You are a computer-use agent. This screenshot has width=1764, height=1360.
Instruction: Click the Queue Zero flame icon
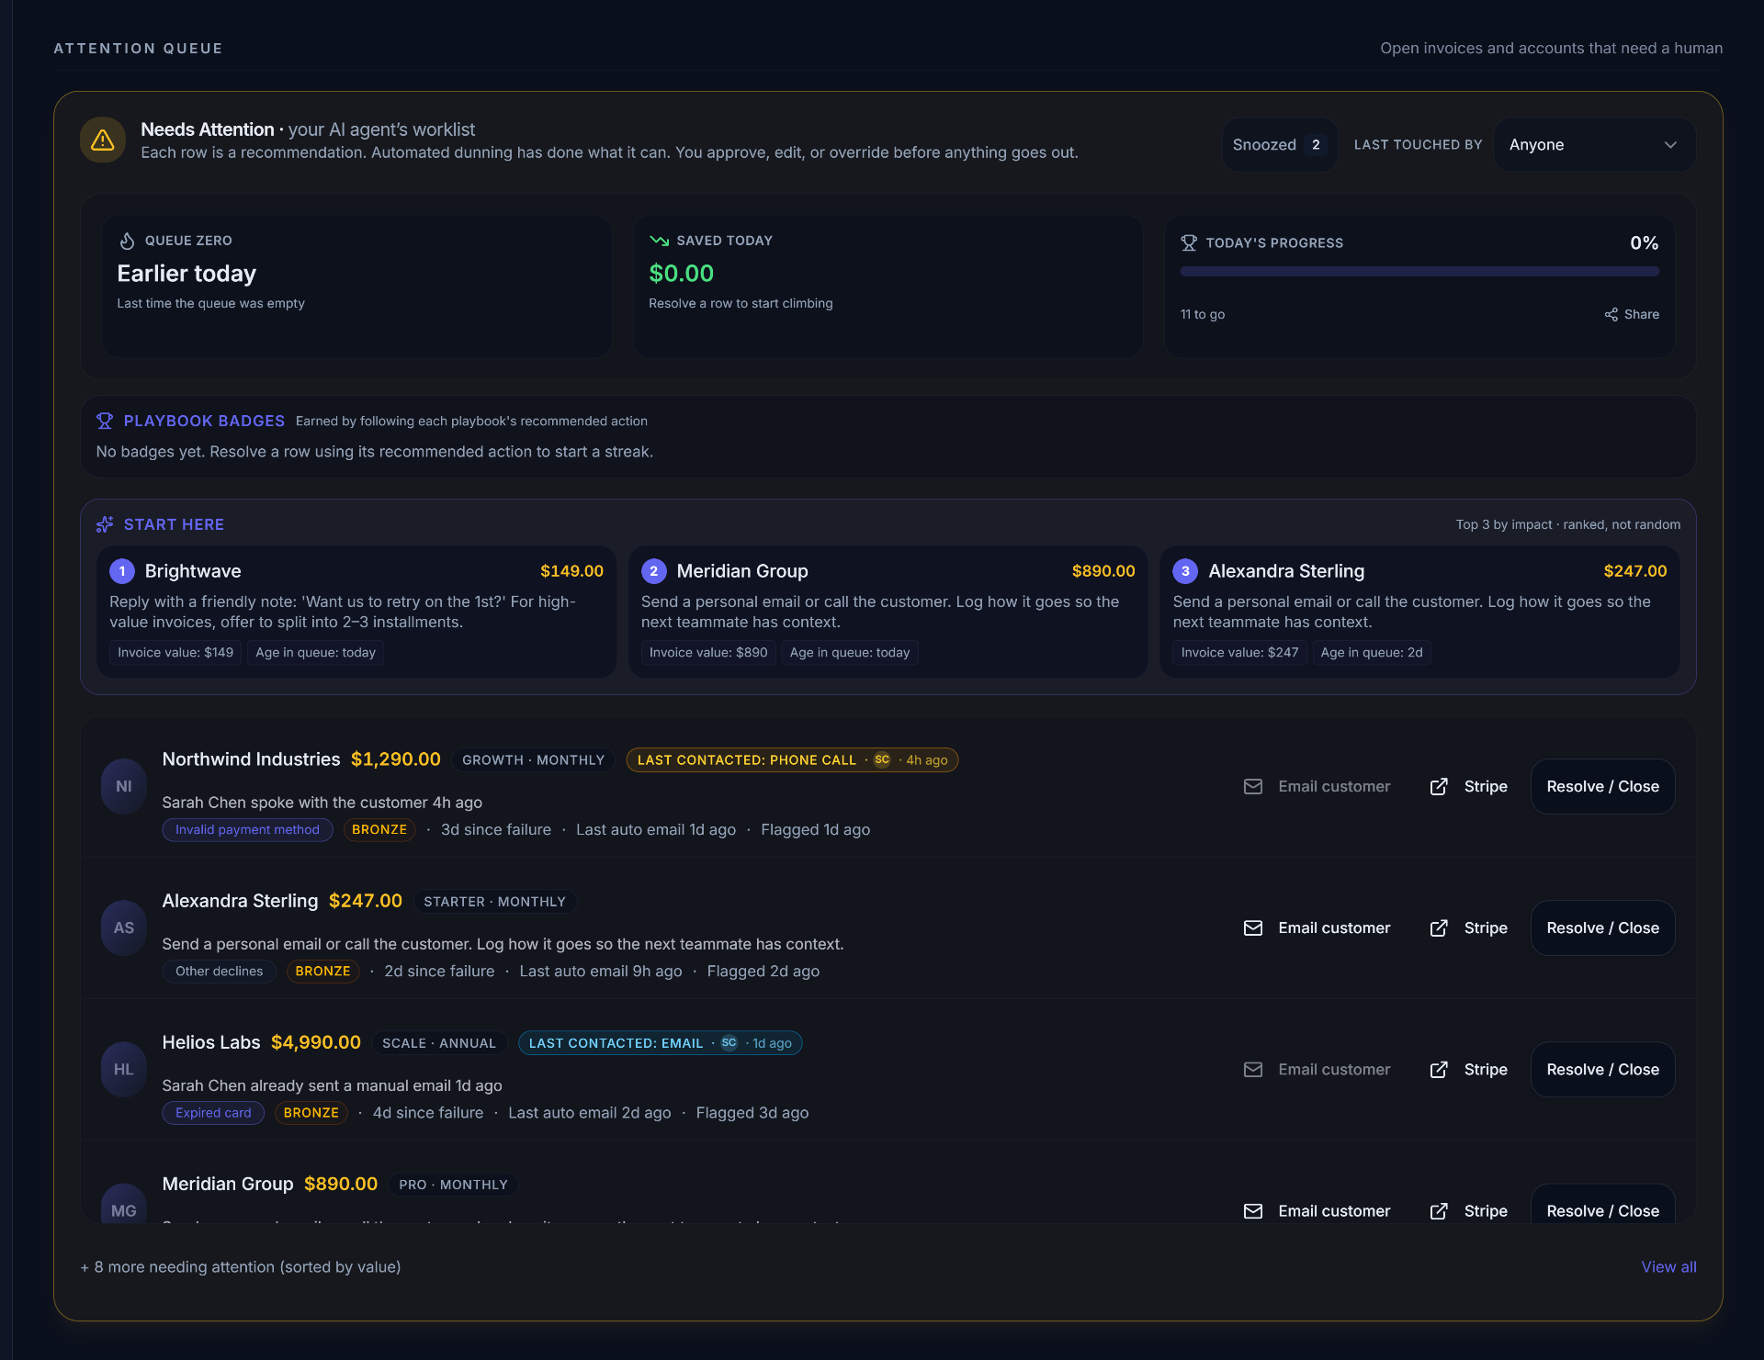tap(128, 241)
